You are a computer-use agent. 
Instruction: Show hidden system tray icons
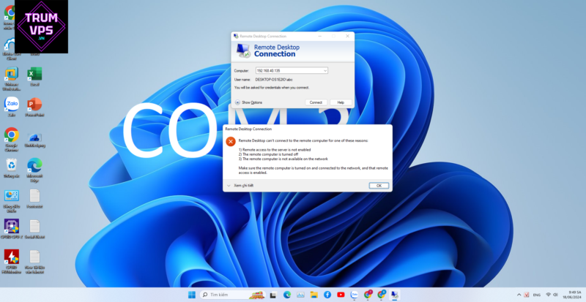tap(519, 295)
